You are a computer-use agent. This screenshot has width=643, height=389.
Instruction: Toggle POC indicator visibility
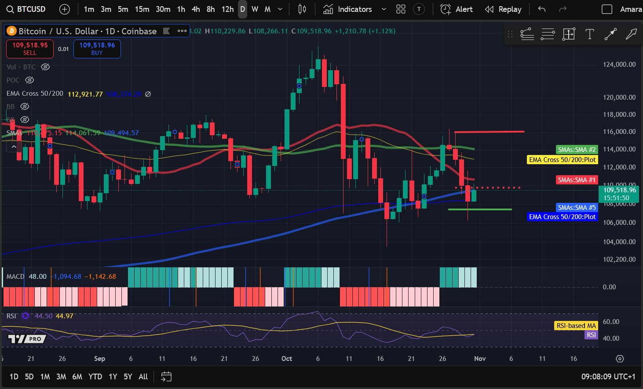[x=29, y=80]
